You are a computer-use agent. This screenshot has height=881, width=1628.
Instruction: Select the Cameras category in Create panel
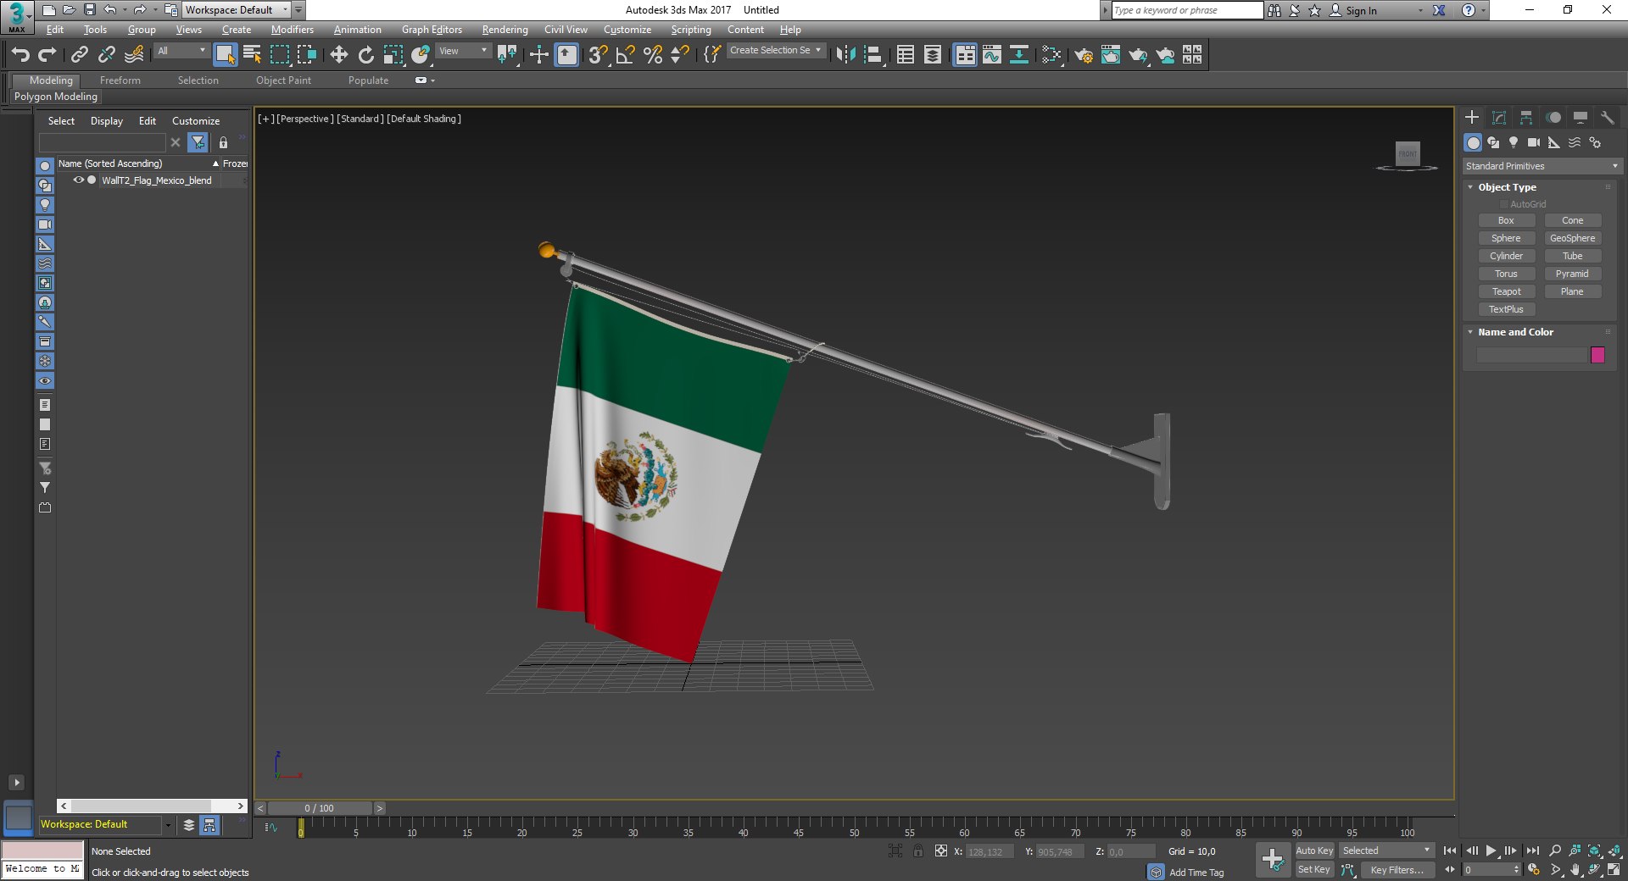[x=1534, y=142]
